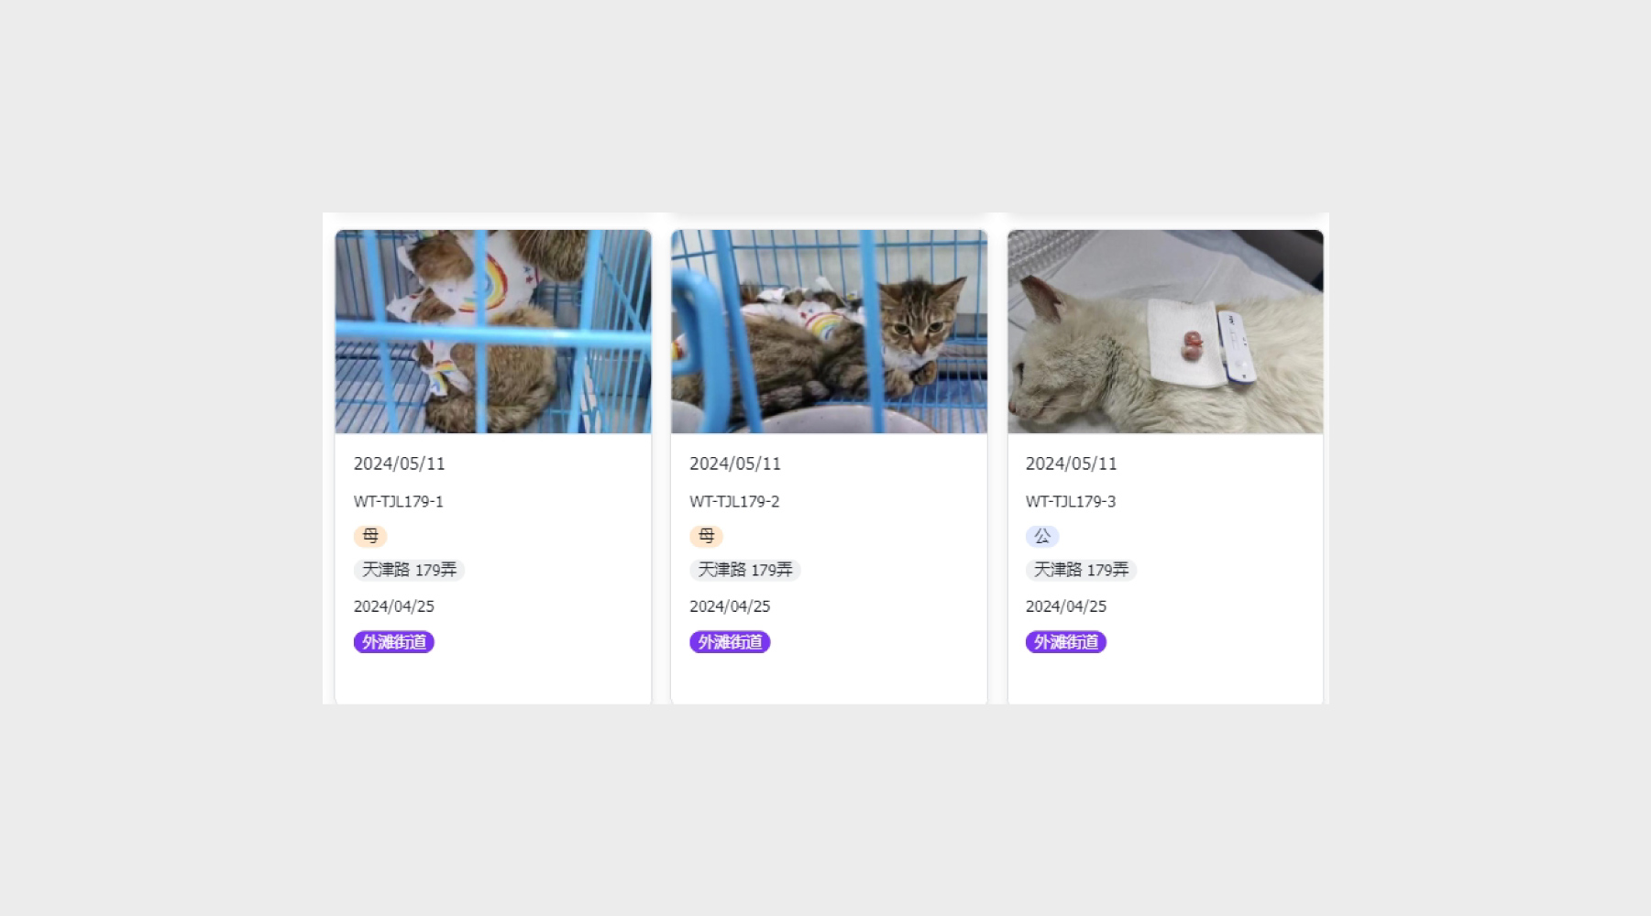Select 天津路 179弄 tag on first card
Image resolution: width=1651 pixels, height=916 pixels.
409,570
